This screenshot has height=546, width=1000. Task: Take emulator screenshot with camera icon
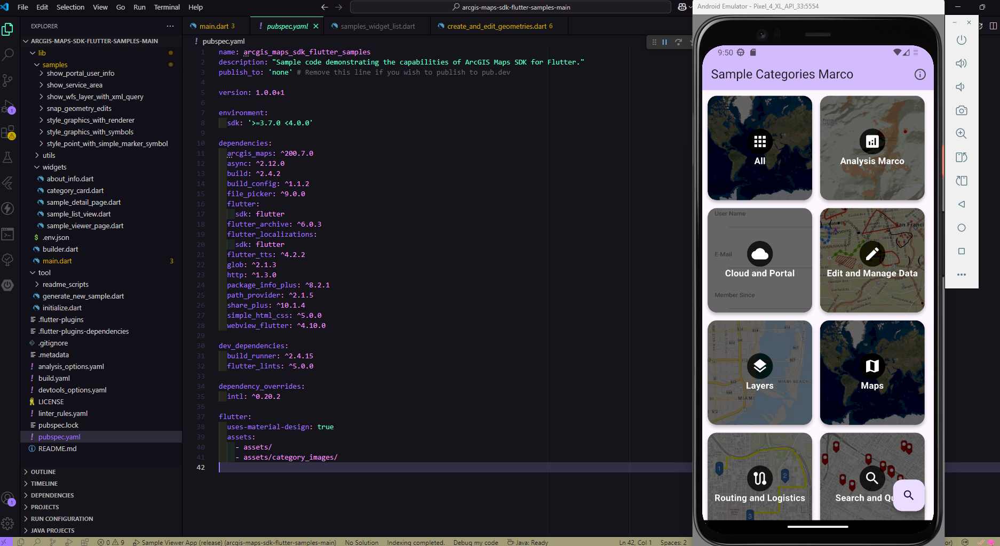click(x=962, y=110)
